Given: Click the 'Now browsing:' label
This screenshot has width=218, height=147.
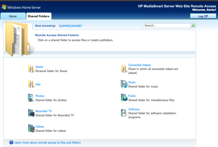Looking at the screenshot, I should 45,26.
